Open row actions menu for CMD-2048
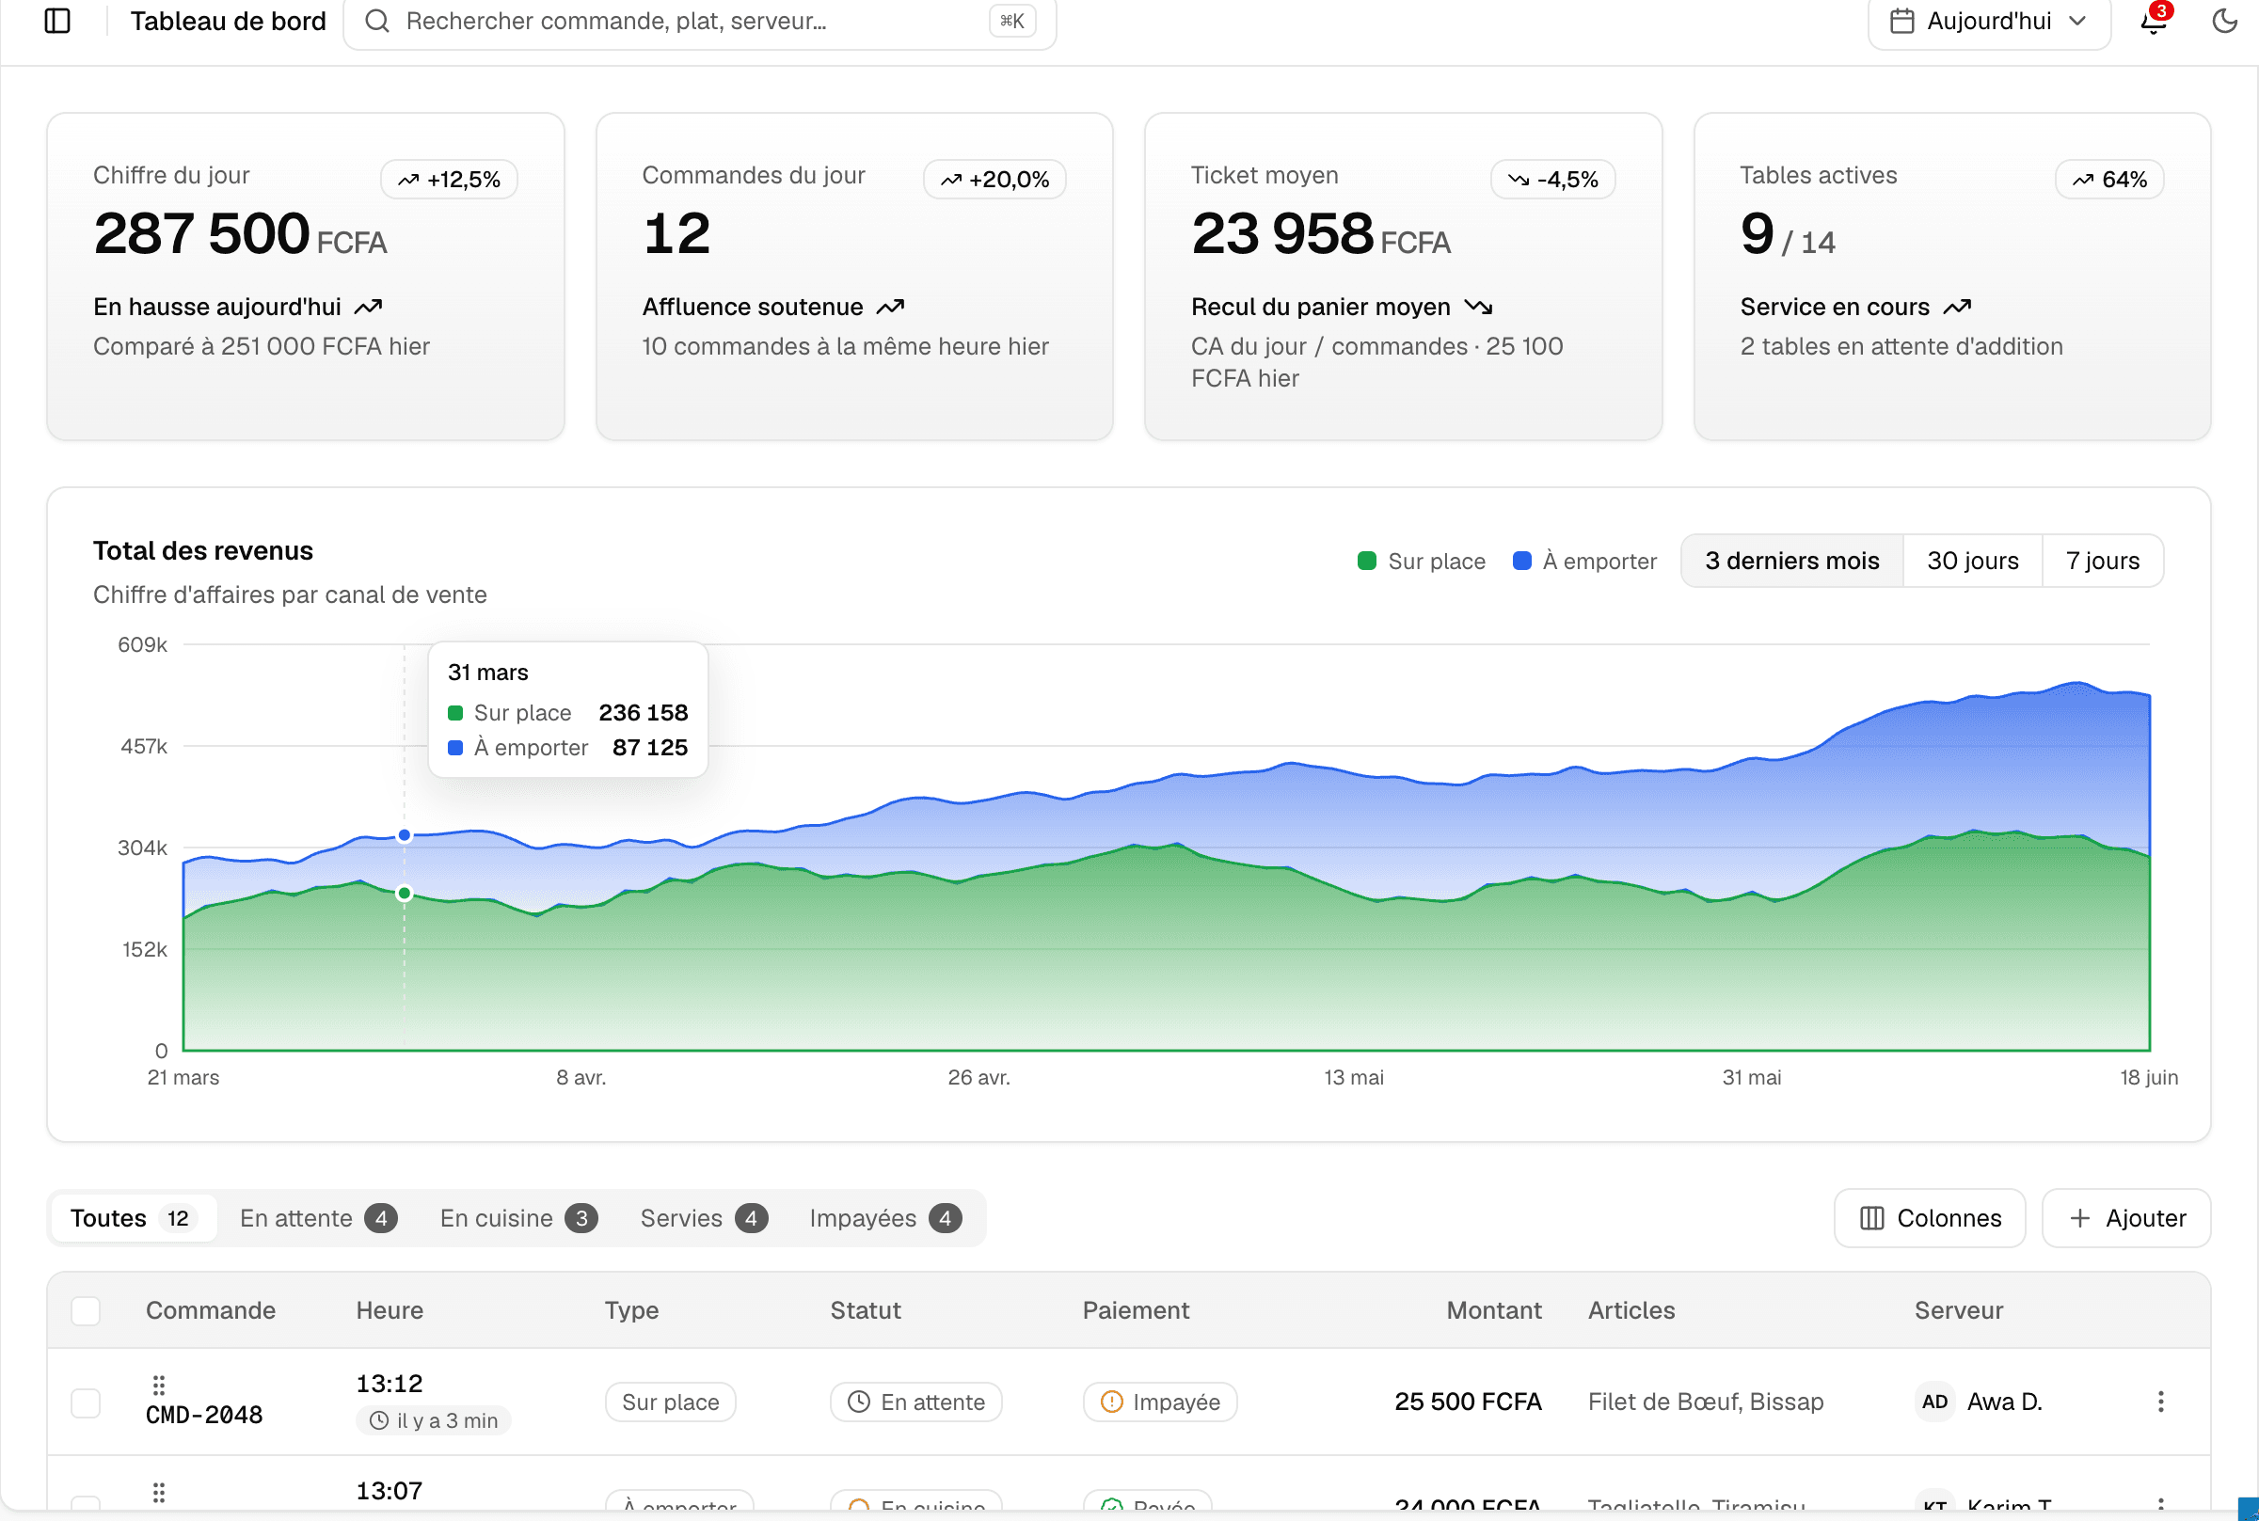 point(2160,1401)
